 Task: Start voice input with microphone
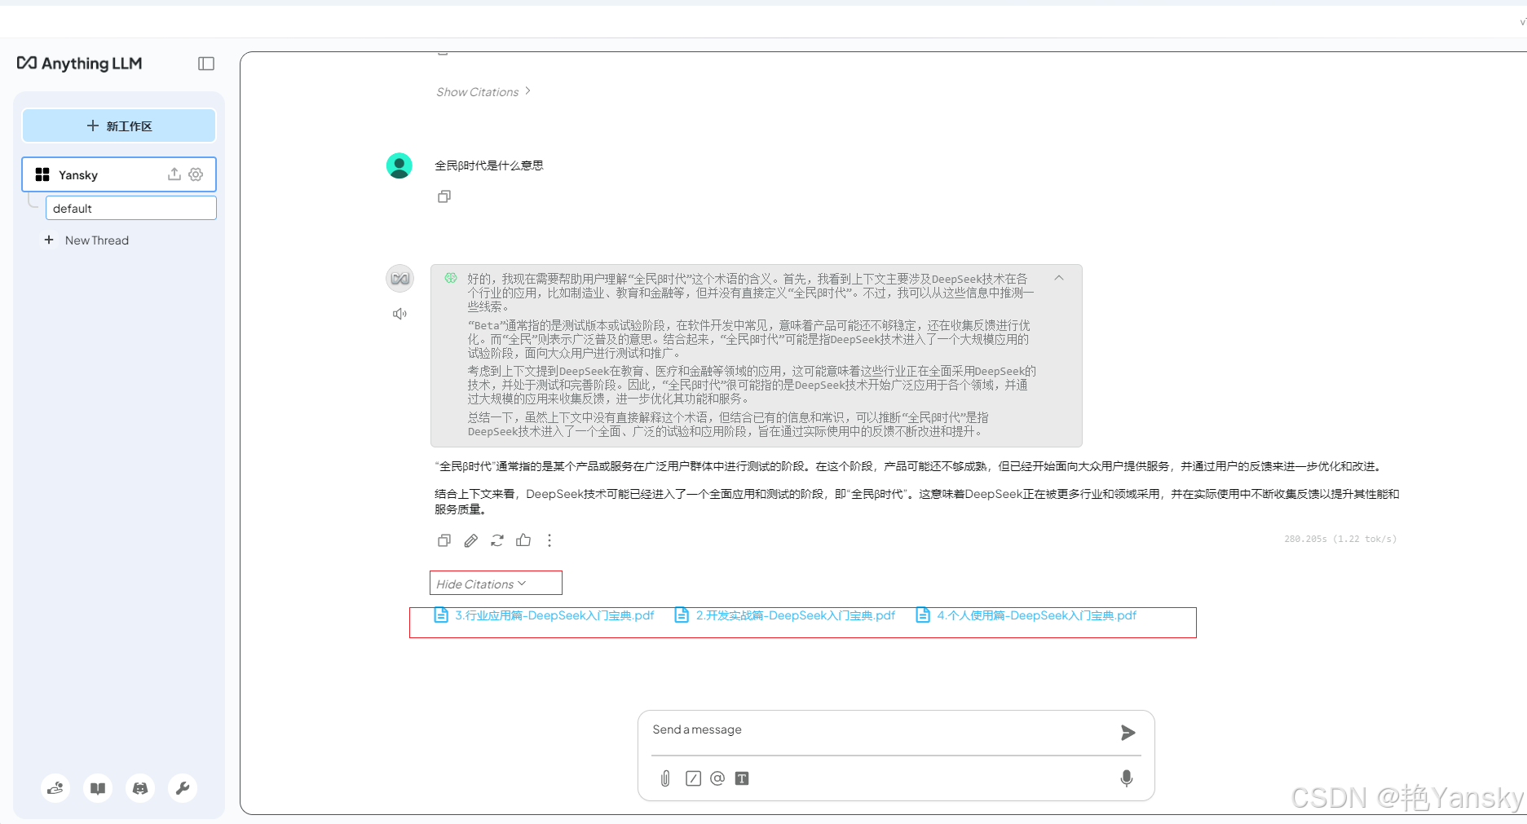click(x=1127, y=778)
